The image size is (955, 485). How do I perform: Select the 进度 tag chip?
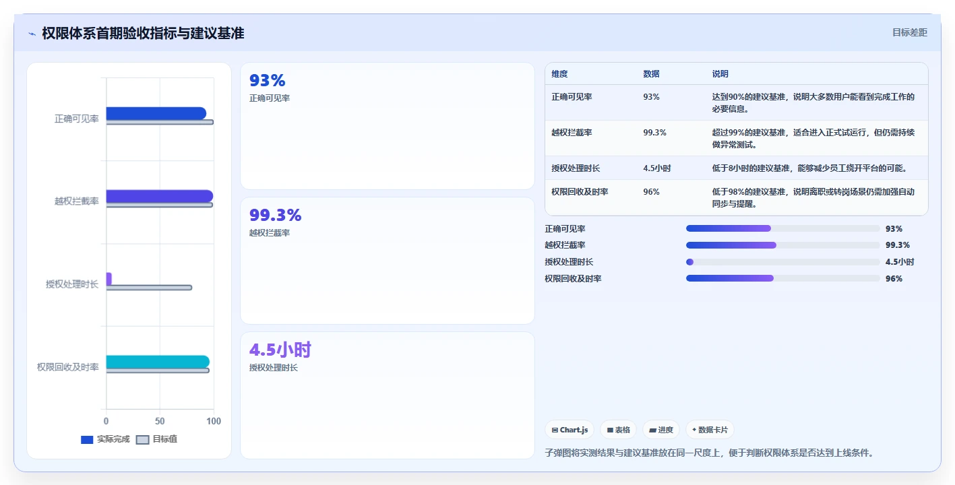660,430
